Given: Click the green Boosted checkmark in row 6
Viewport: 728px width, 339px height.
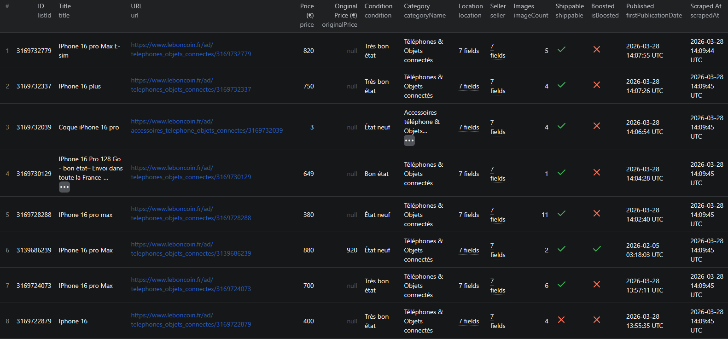Looking at the screenshot, I should pos(597,249).
